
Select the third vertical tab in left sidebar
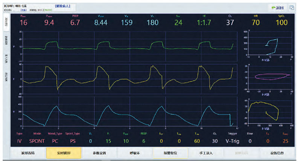coord(6,59)
